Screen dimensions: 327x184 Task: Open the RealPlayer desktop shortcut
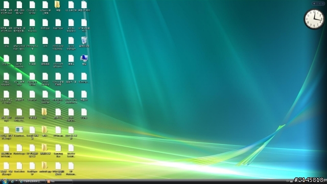point(58,25)
